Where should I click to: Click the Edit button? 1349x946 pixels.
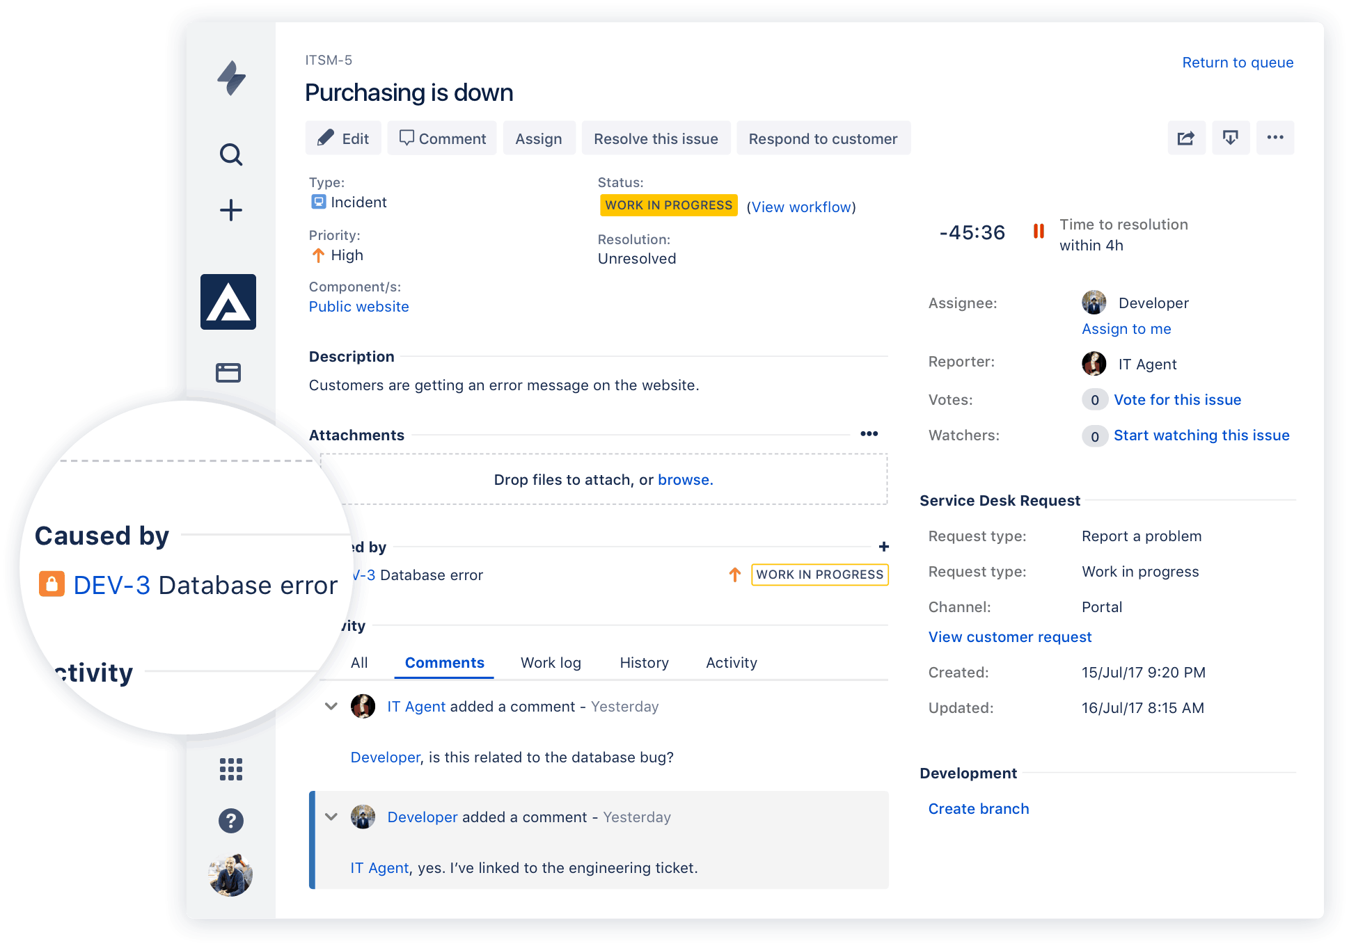(343, 138)
